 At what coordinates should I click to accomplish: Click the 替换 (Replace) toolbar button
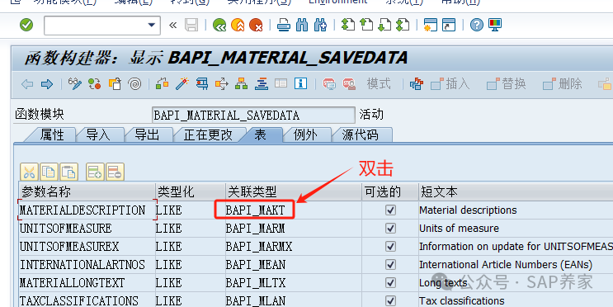[x=507, y=83]
